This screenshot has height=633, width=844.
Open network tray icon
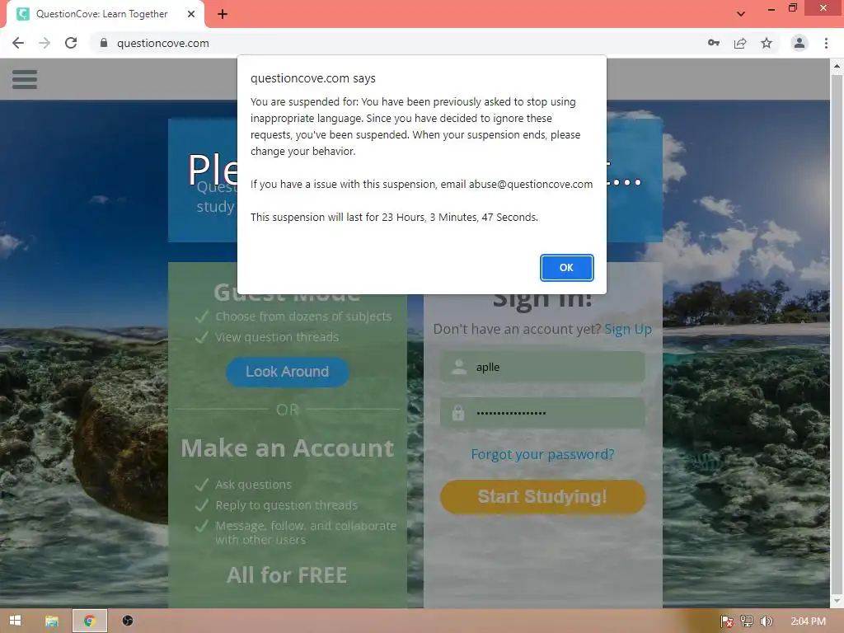(x=747, y=621)
